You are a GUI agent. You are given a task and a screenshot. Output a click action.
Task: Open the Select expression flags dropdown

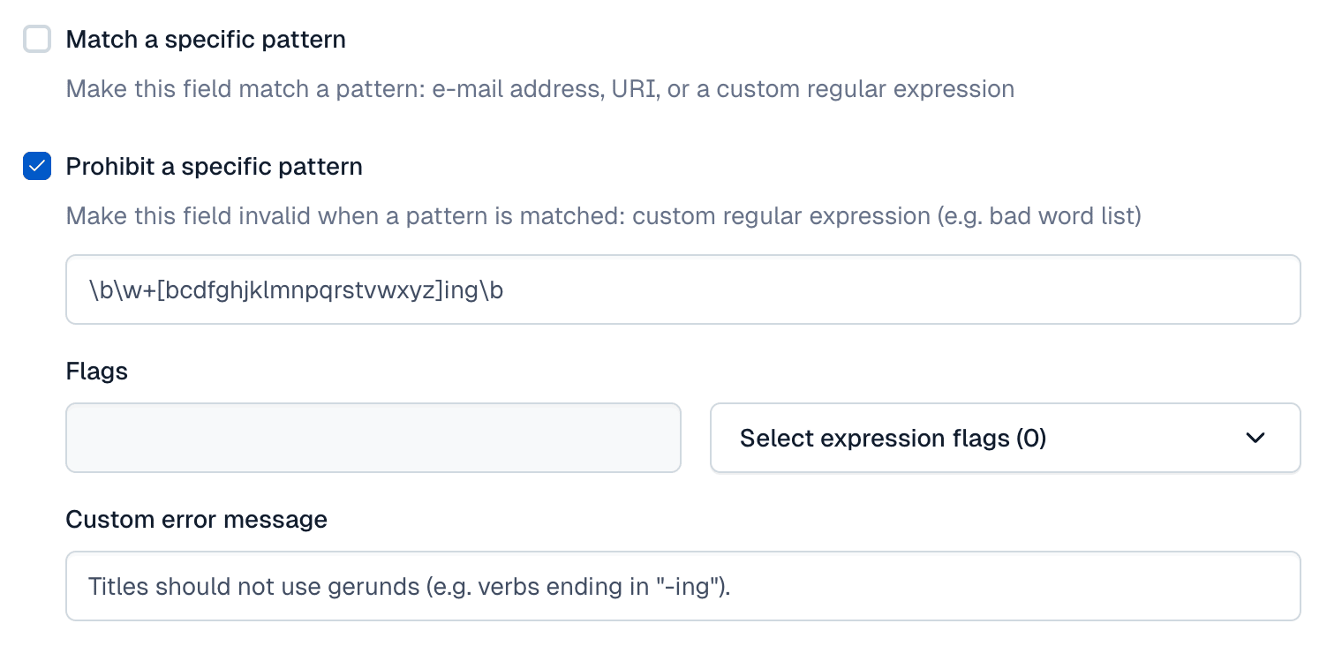click(x=1006, y=438)
